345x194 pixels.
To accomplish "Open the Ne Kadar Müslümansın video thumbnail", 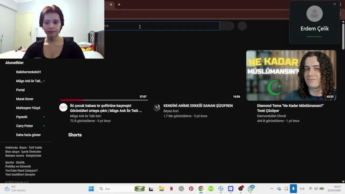I will click(x=291, y=75).
